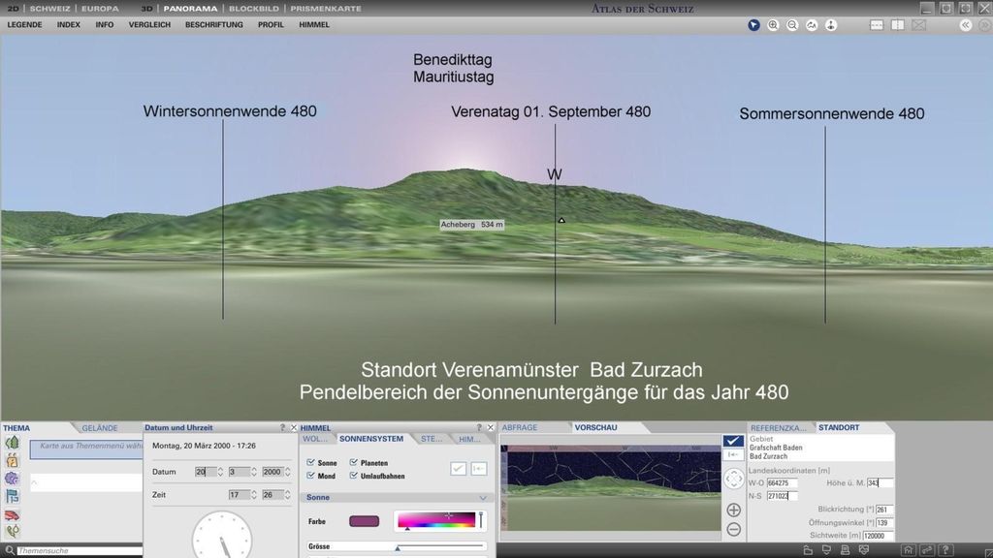Click the split-view layout icon
The image size is (993, 558).
click(898, 25)
